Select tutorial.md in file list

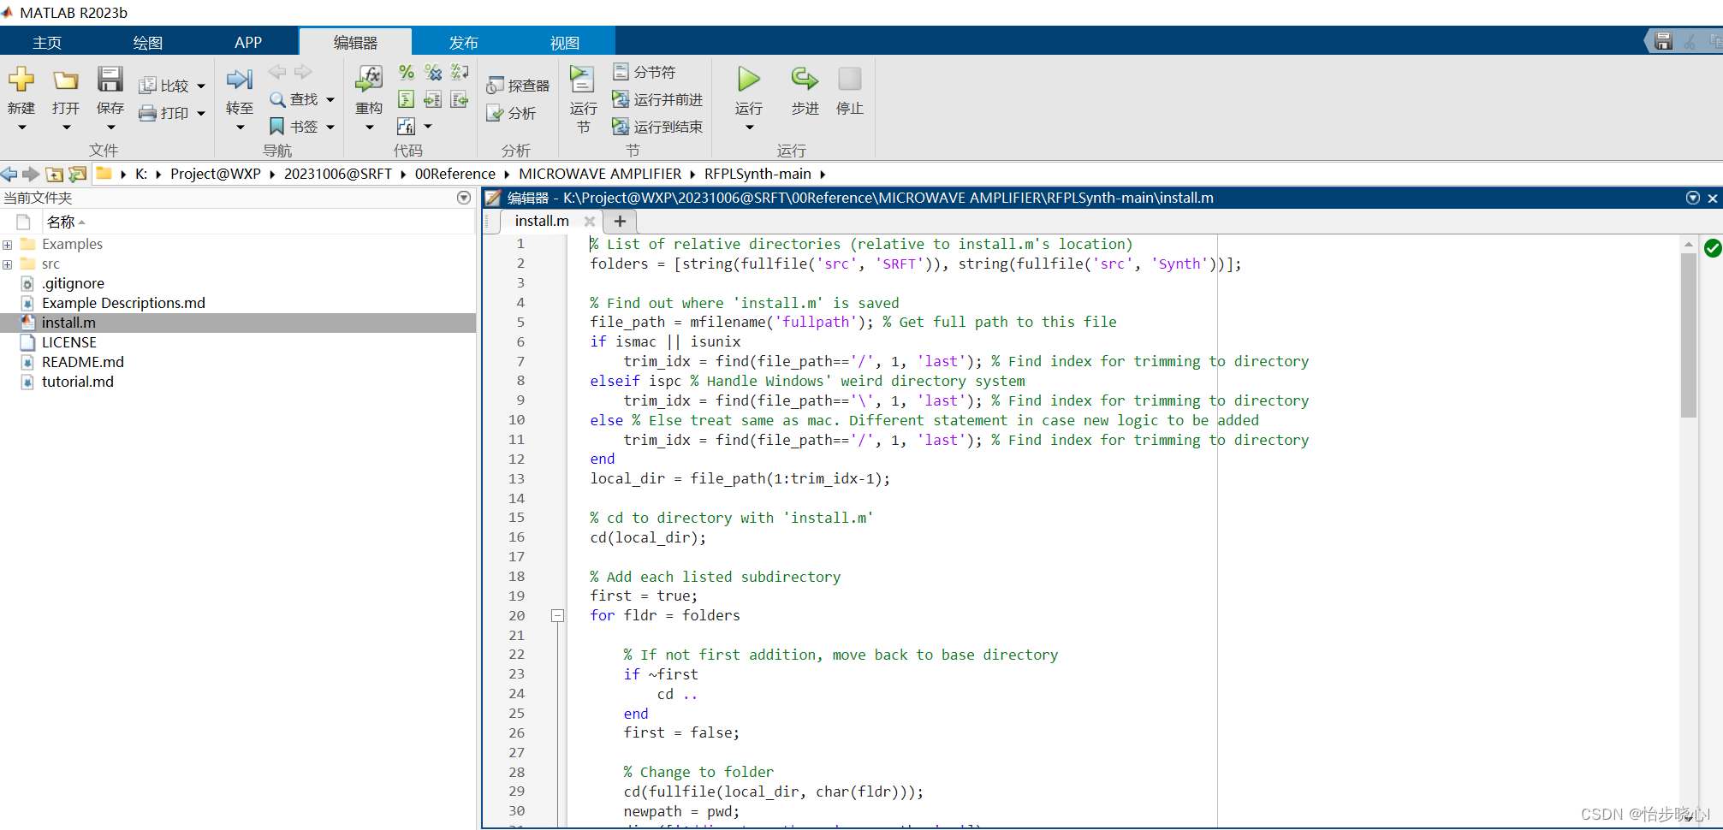[x=77, y=382]
